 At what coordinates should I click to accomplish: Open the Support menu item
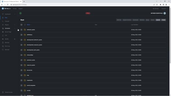(x=21, y=9)
